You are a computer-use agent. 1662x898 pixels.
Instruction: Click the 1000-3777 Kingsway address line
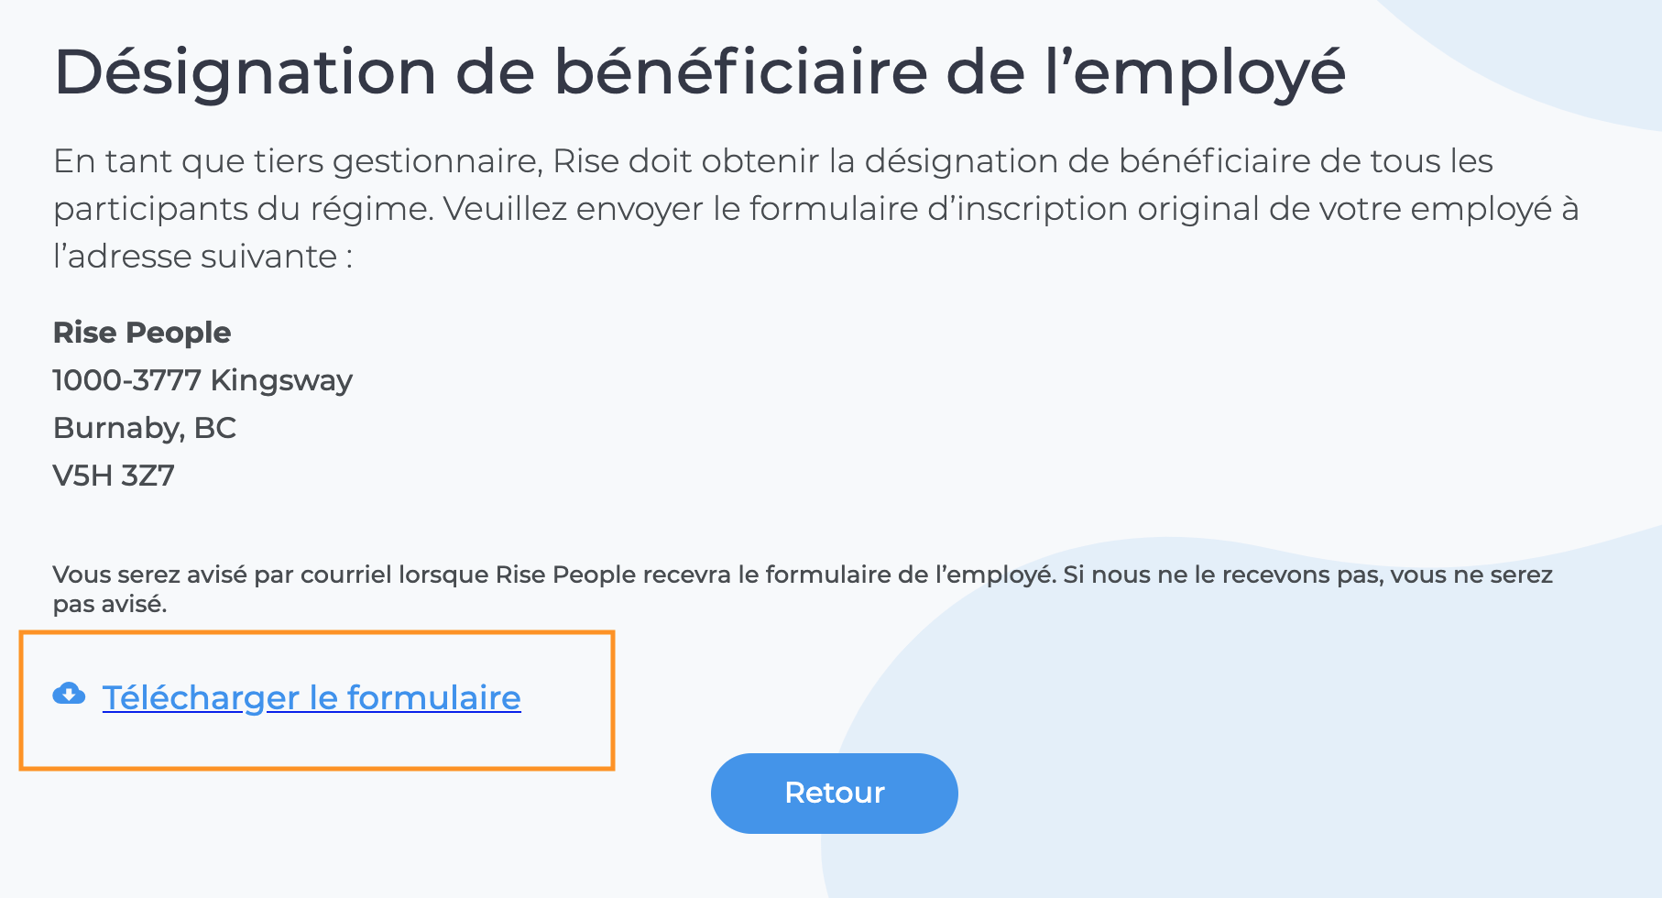[x=202, y=380]
